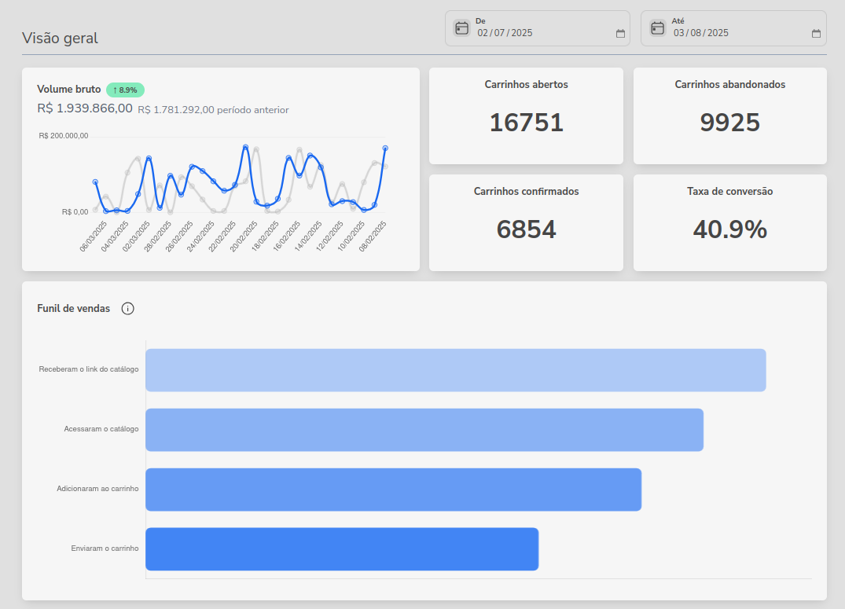Click the Carrinhos confirmados label

[526, 191]
